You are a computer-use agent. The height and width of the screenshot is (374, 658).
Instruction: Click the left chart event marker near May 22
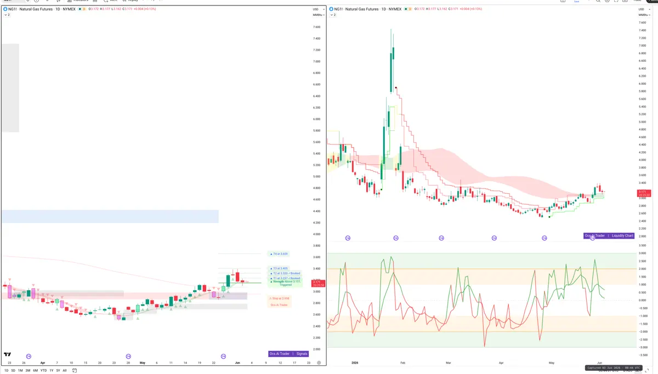[223, 356]
